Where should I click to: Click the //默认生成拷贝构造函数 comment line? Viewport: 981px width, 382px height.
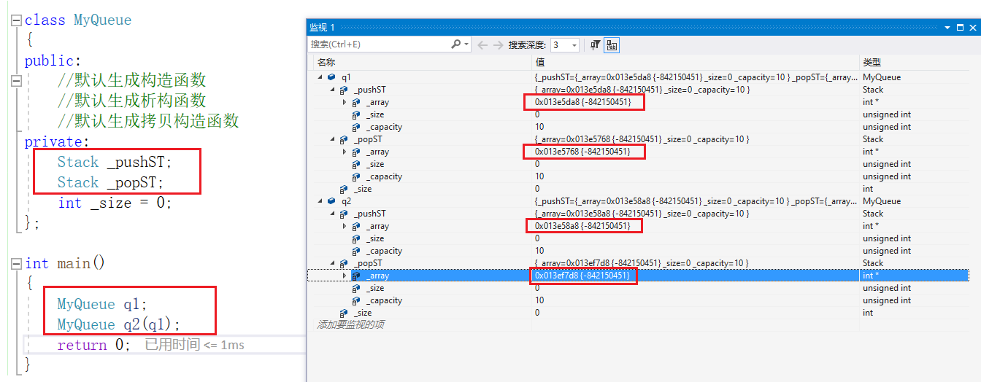click(x=148, y=121)
